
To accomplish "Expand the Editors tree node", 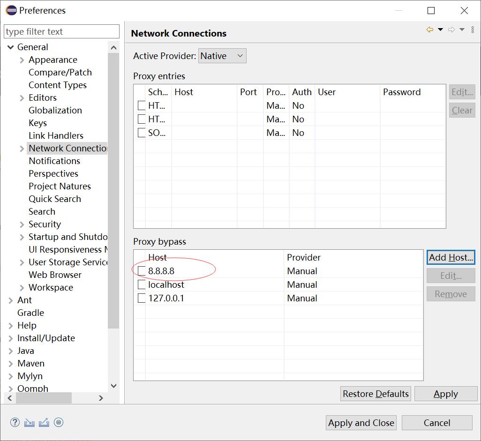I will [x=22, y=98].
